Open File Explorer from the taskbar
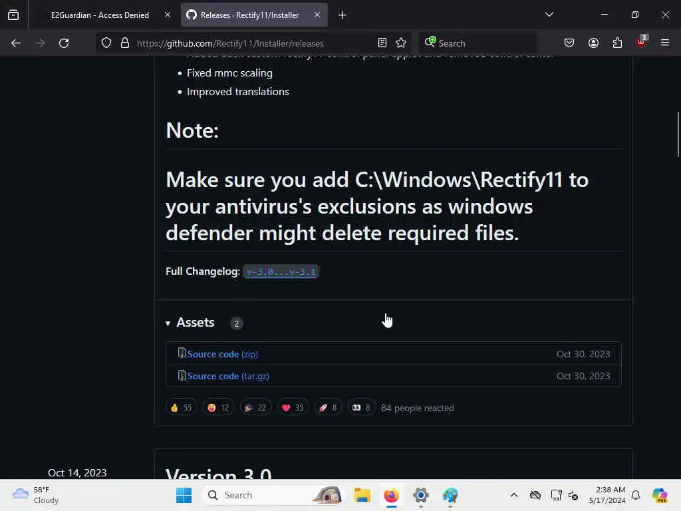Screen dimensions: 681x511 pyautogui.click(x=362, y=495)
